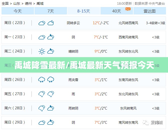Click the 7℃/3℃ temperature
The image size is (168, 130).
101,123
